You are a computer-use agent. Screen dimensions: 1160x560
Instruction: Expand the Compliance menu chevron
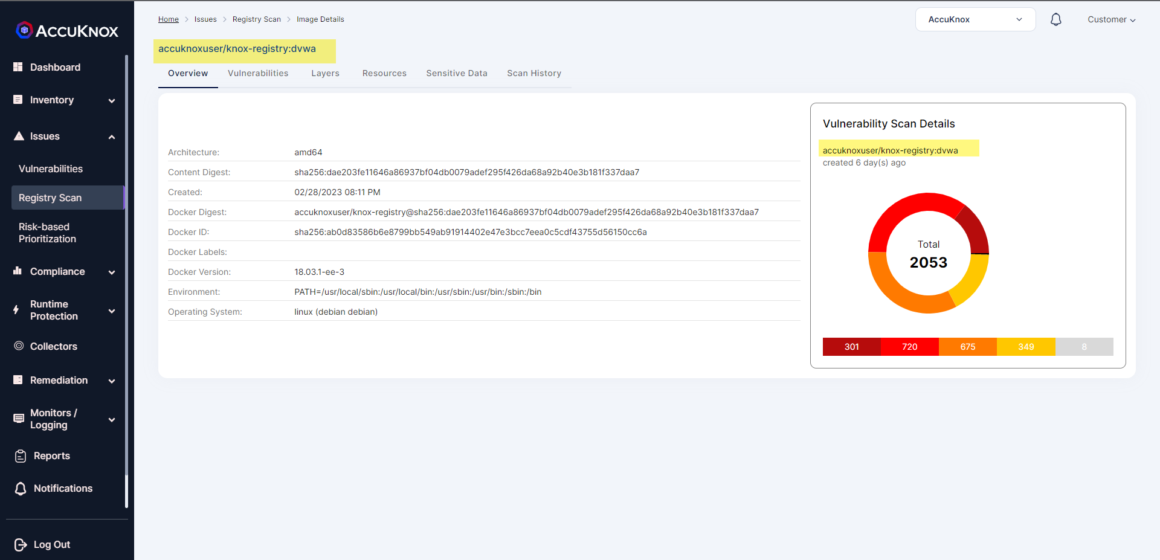[x=112, y=272]
